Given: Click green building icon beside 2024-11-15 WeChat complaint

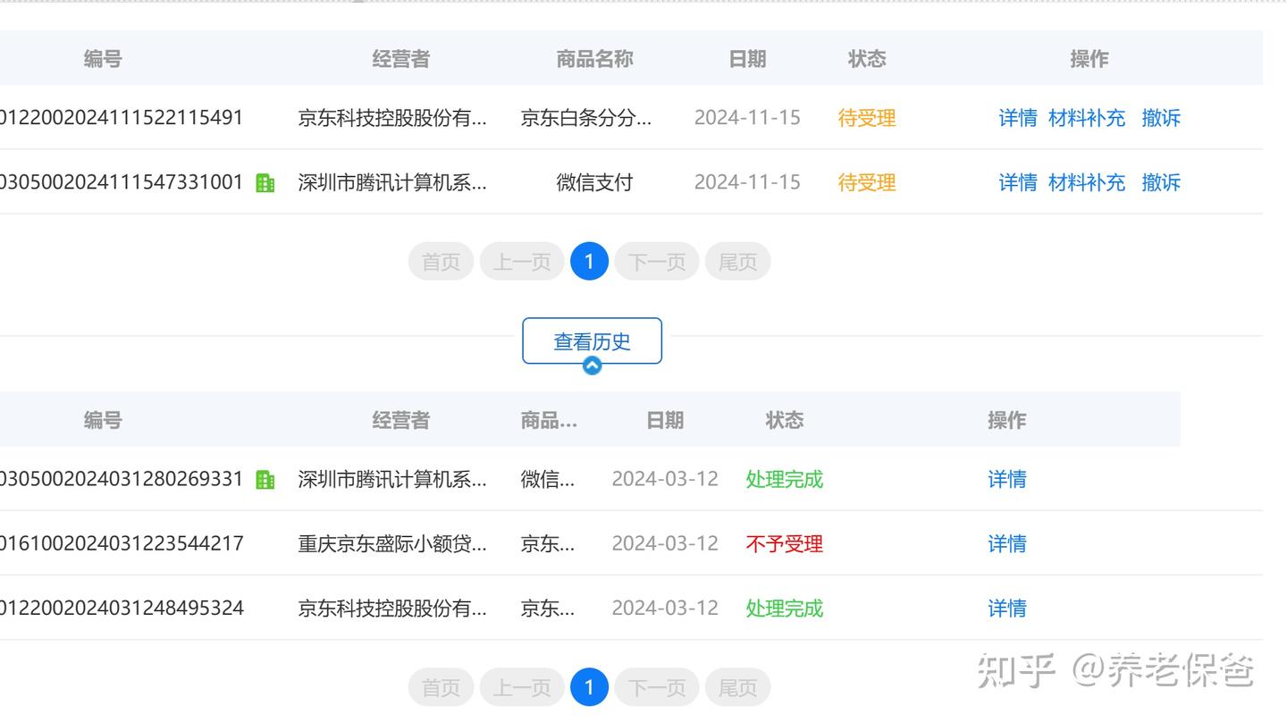Looking at the screenshot, I should tap(265, 182).
